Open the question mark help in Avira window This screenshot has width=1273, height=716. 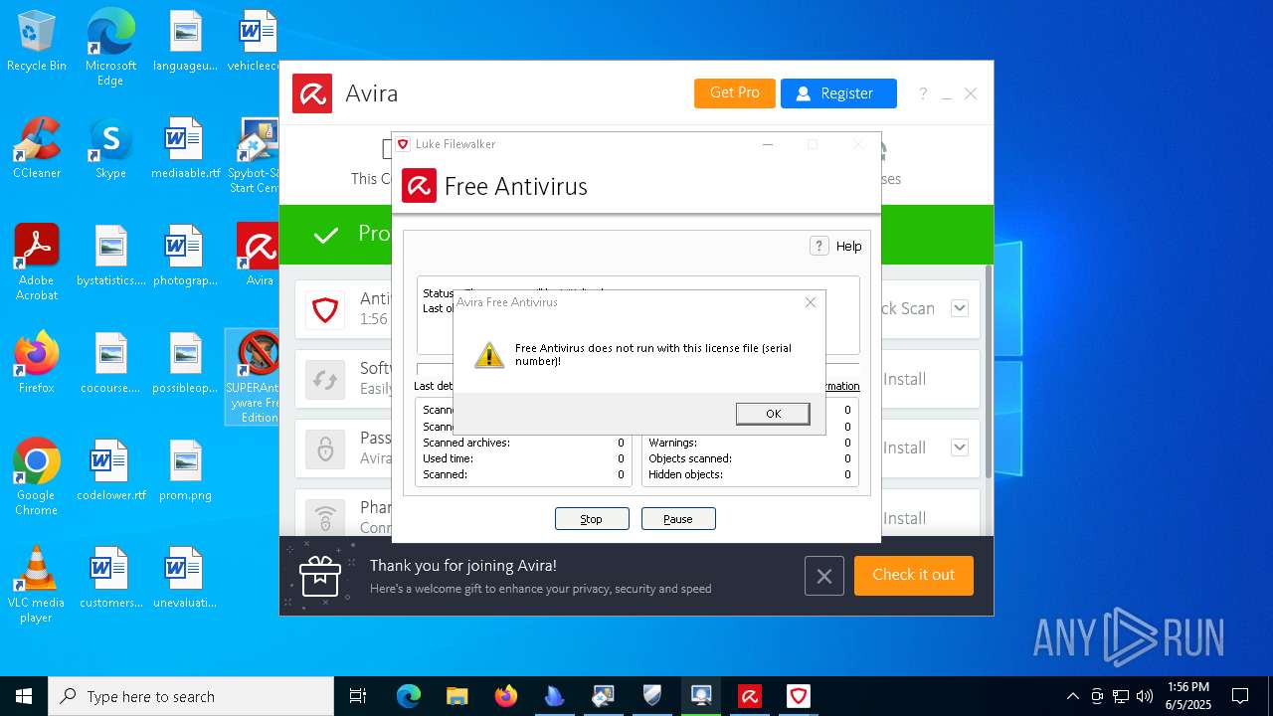(x=923, y=93)
